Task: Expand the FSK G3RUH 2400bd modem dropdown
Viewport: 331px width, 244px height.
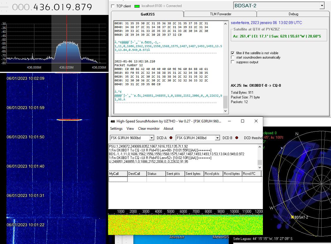Action: point(217,138)
